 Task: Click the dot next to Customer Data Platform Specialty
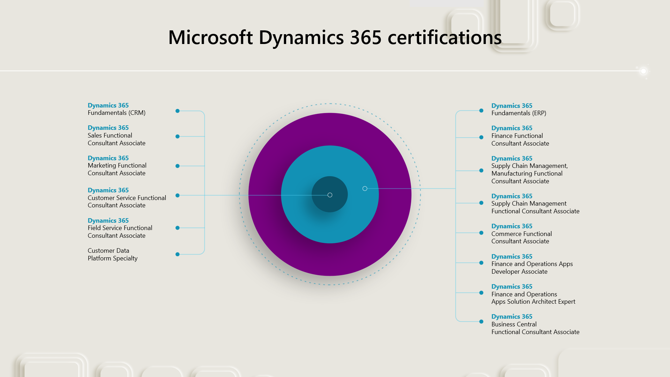point(178,254)
